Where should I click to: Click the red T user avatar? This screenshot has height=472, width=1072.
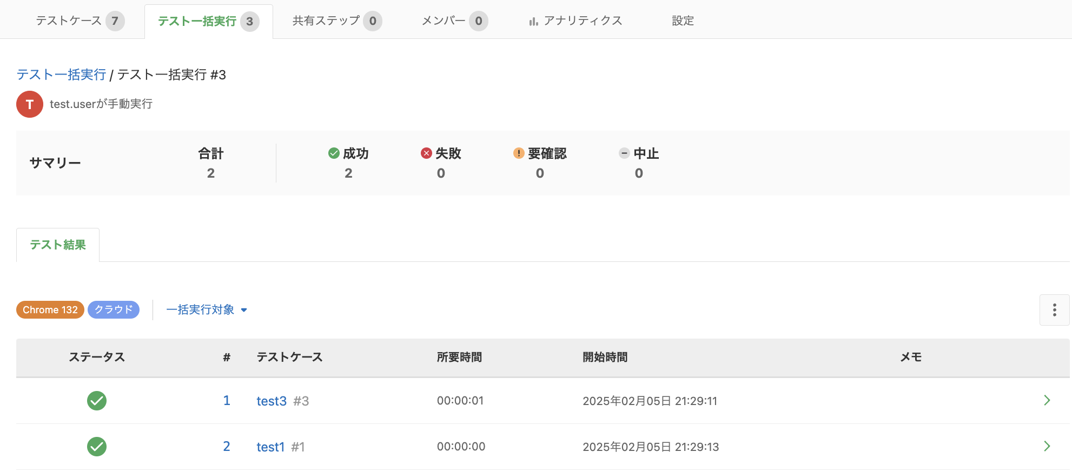pos(30,104)
